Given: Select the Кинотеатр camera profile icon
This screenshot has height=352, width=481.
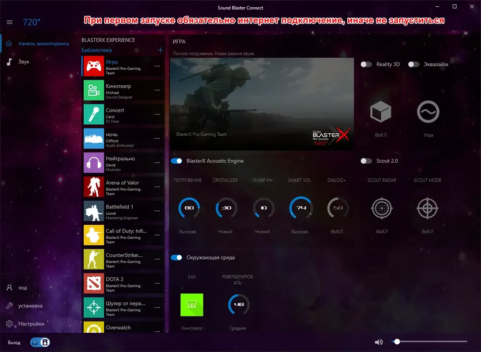Looking at the screenshot, I should point(94,91).
